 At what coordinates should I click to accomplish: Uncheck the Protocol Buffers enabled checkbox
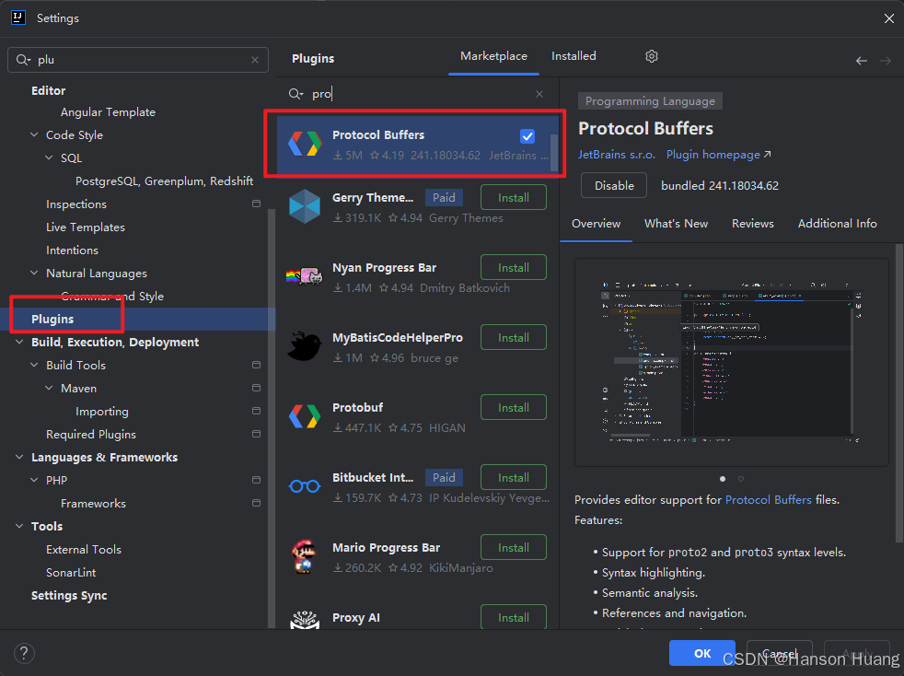pyautogui.click(x=527, y=136)
